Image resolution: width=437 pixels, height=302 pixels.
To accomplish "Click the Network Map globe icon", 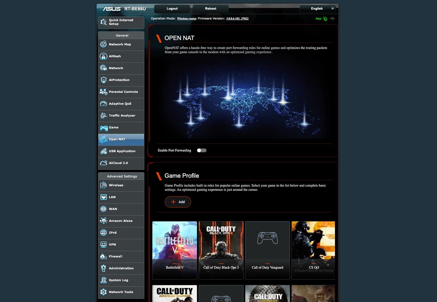I will [103, 44].
